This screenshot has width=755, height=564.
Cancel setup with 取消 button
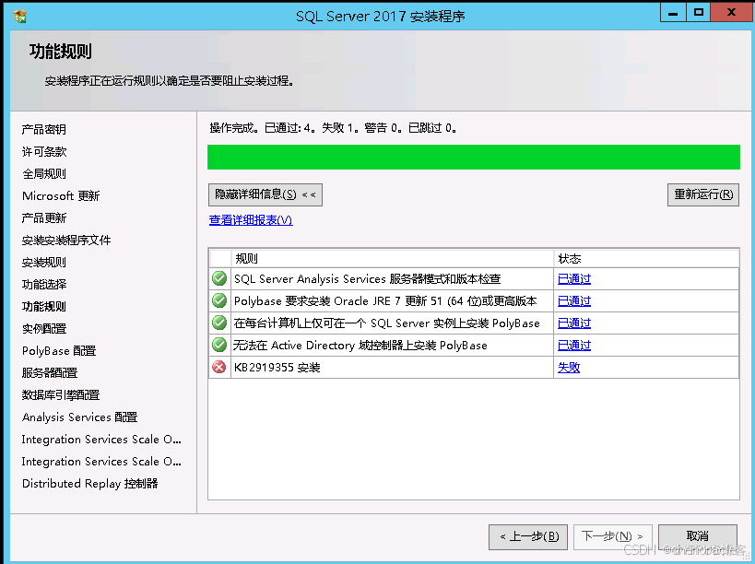point(697,536)
